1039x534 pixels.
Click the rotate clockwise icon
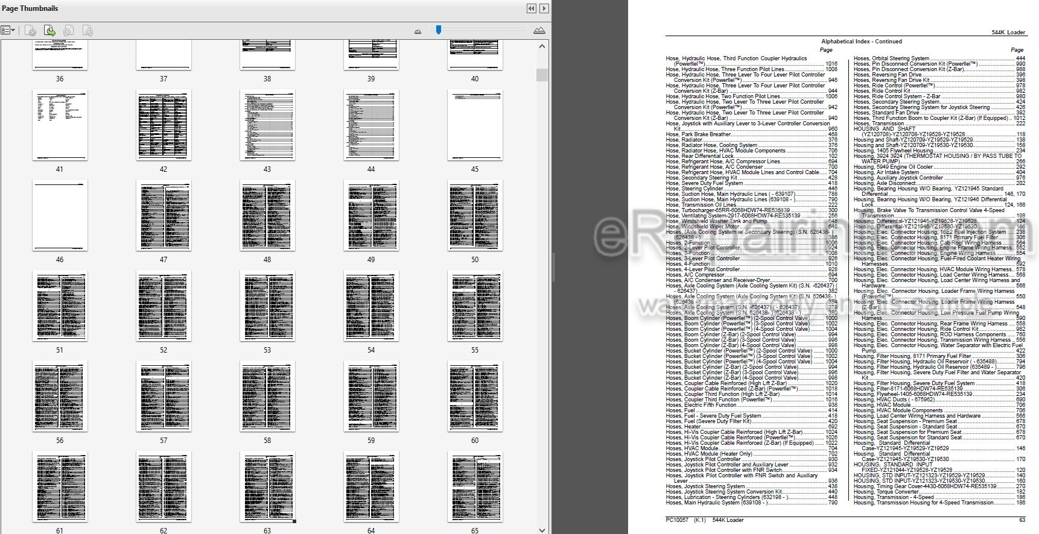(x=87, y=30)
